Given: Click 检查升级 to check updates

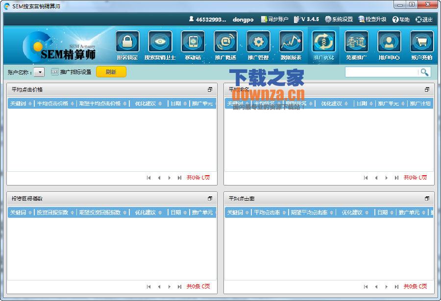Looking at the screenshot, I should [x=372, y=19].
